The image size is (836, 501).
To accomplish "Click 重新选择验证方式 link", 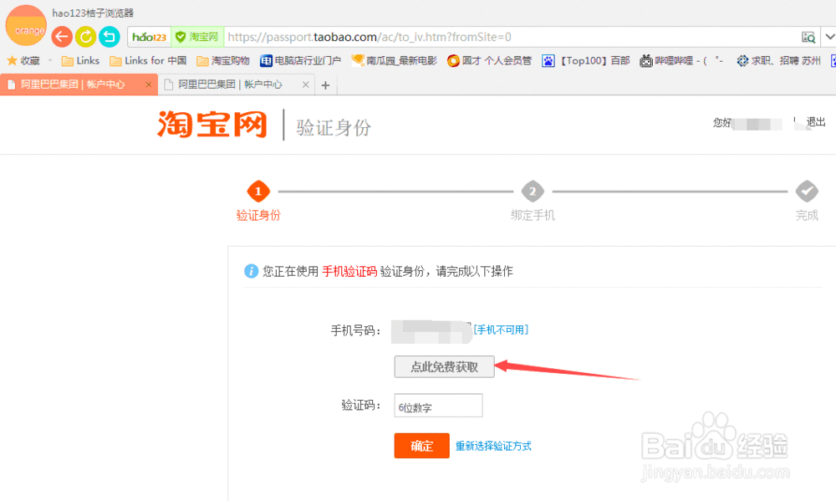I will click(493, 446).
